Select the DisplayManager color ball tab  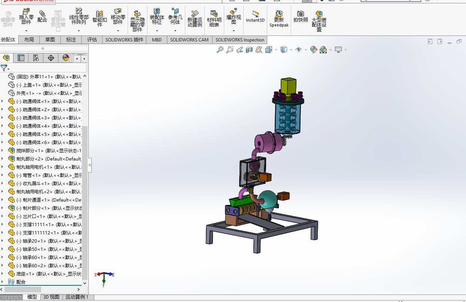point(66,58)
